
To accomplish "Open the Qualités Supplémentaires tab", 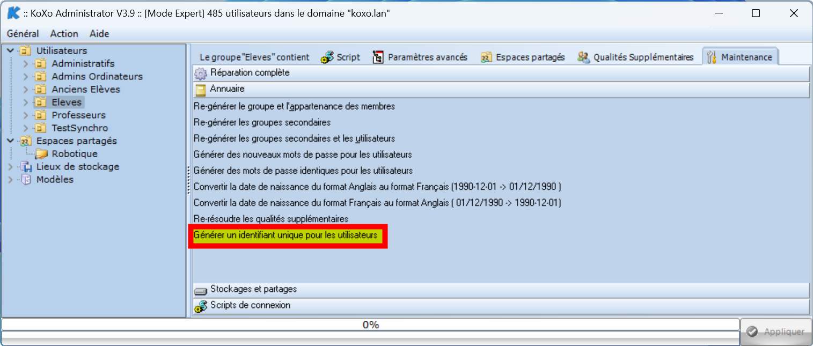I will (x=636, y=57).
